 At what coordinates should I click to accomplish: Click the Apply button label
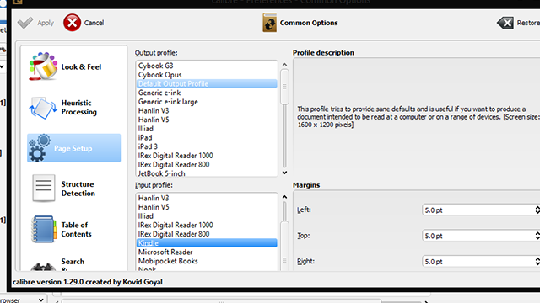tap(46, 23)
